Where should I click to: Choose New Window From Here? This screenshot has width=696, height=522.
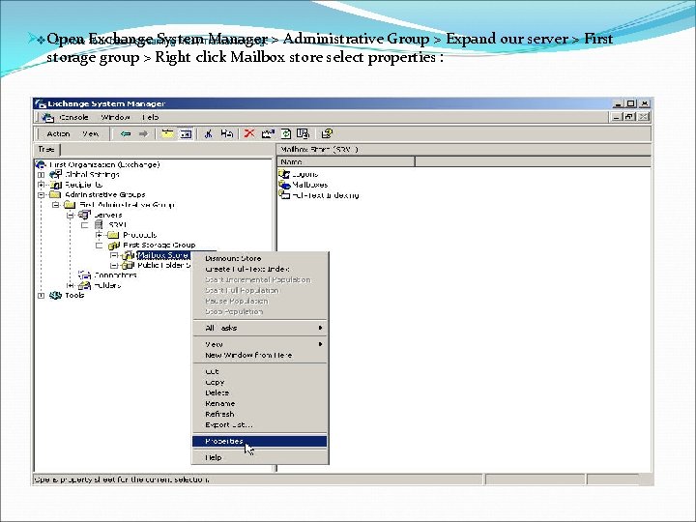tap(260, 355)
